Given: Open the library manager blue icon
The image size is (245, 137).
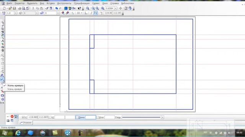Looking at the screenshot, I should click(x=66, y=8).
